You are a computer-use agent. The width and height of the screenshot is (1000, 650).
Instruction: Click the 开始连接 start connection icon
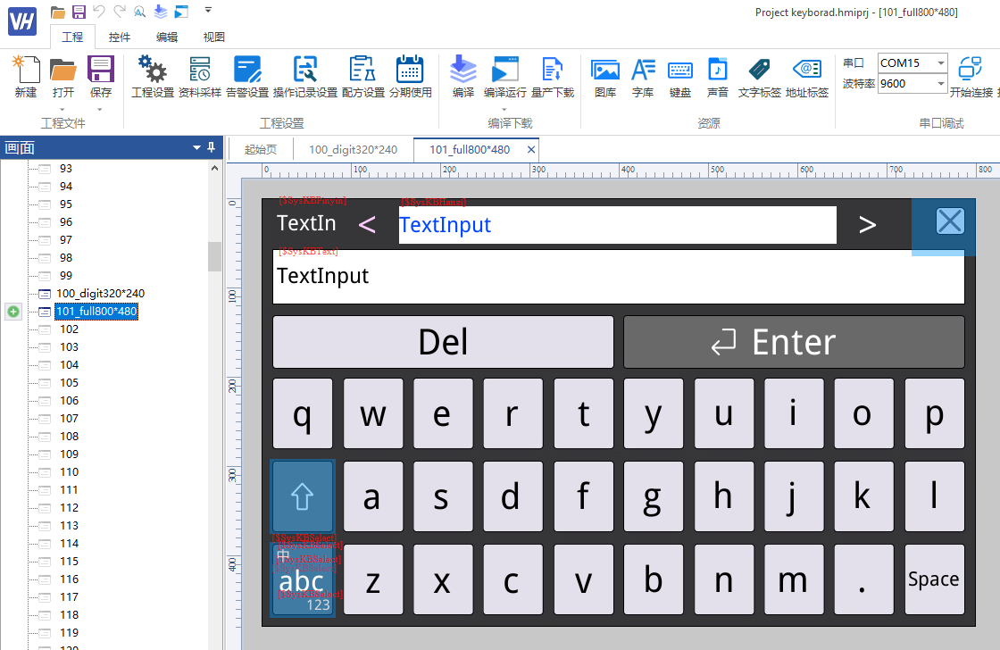coord(971,76)
